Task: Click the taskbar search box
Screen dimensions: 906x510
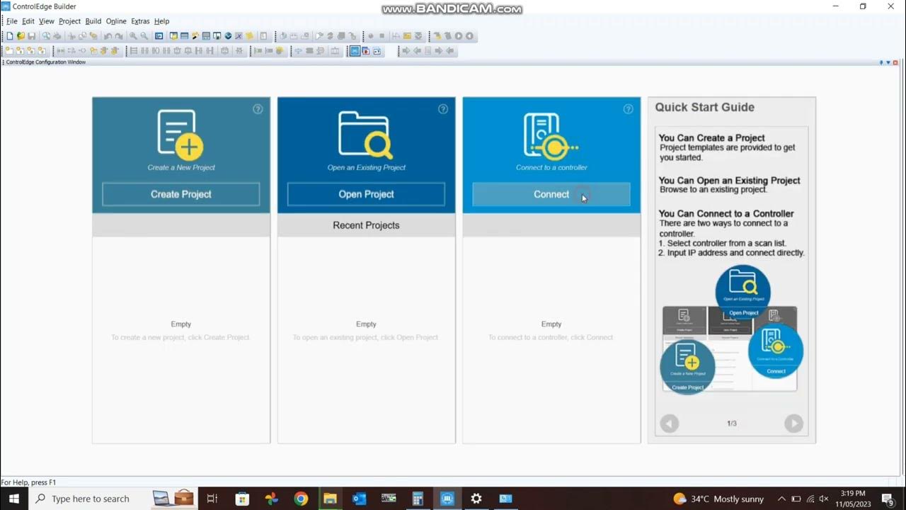Action: [x=113, y=499]
